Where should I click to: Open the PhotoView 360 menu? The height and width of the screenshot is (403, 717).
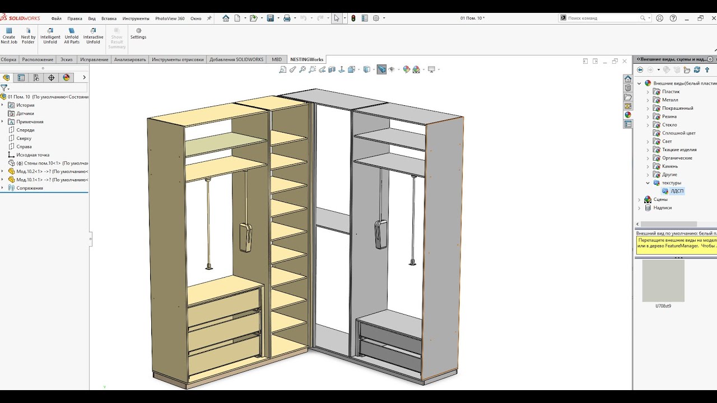click(x=170, y=18)
